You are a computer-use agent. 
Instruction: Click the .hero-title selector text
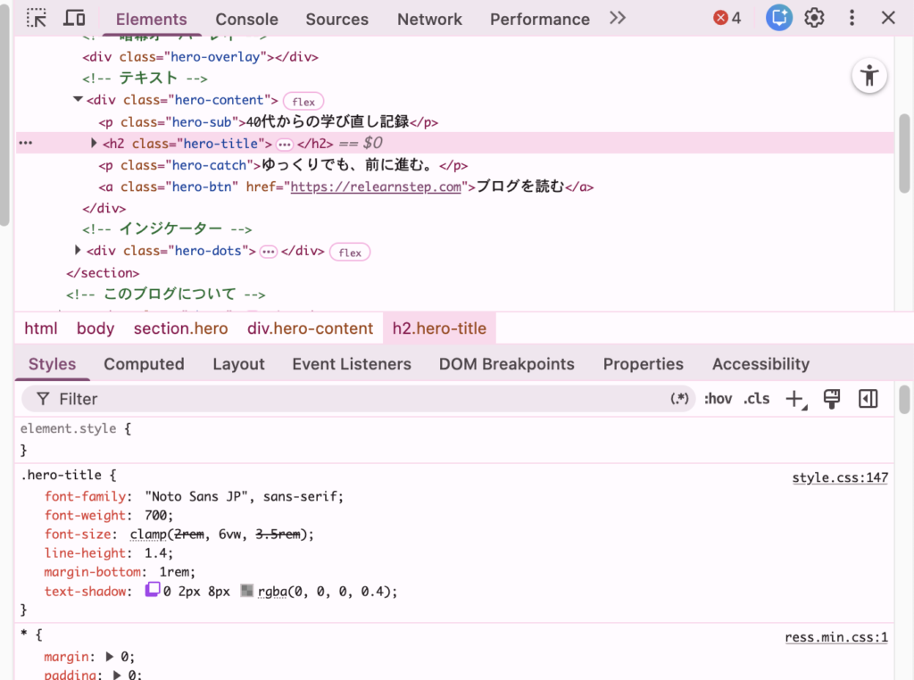tap(62, 475)
